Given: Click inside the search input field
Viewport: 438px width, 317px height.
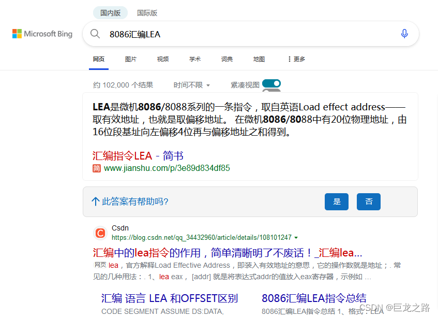Looking at the screenshot, I should (207, 34).
